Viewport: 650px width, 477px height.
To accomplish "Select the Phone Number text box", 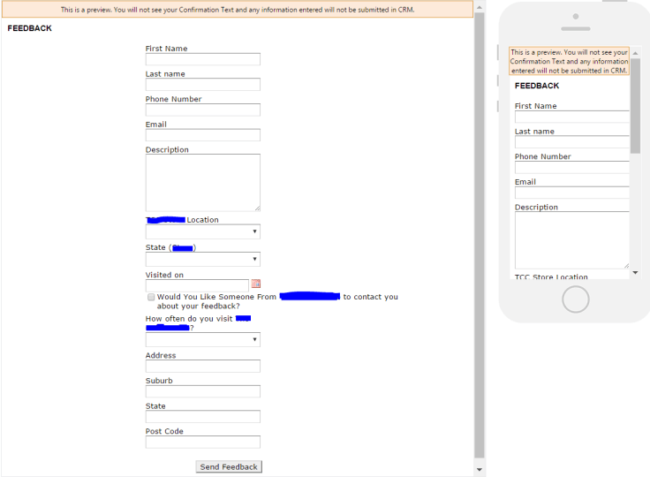I will pyautogui.click(x=202, y=110).
